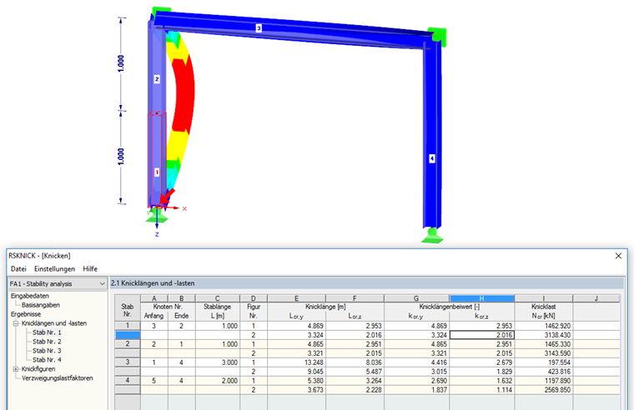Select column header G

tap(416, 298)
